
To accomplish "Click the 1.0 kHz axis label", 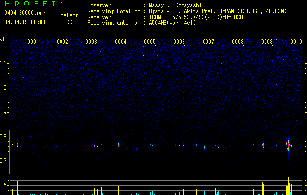I will click(4, 88).
